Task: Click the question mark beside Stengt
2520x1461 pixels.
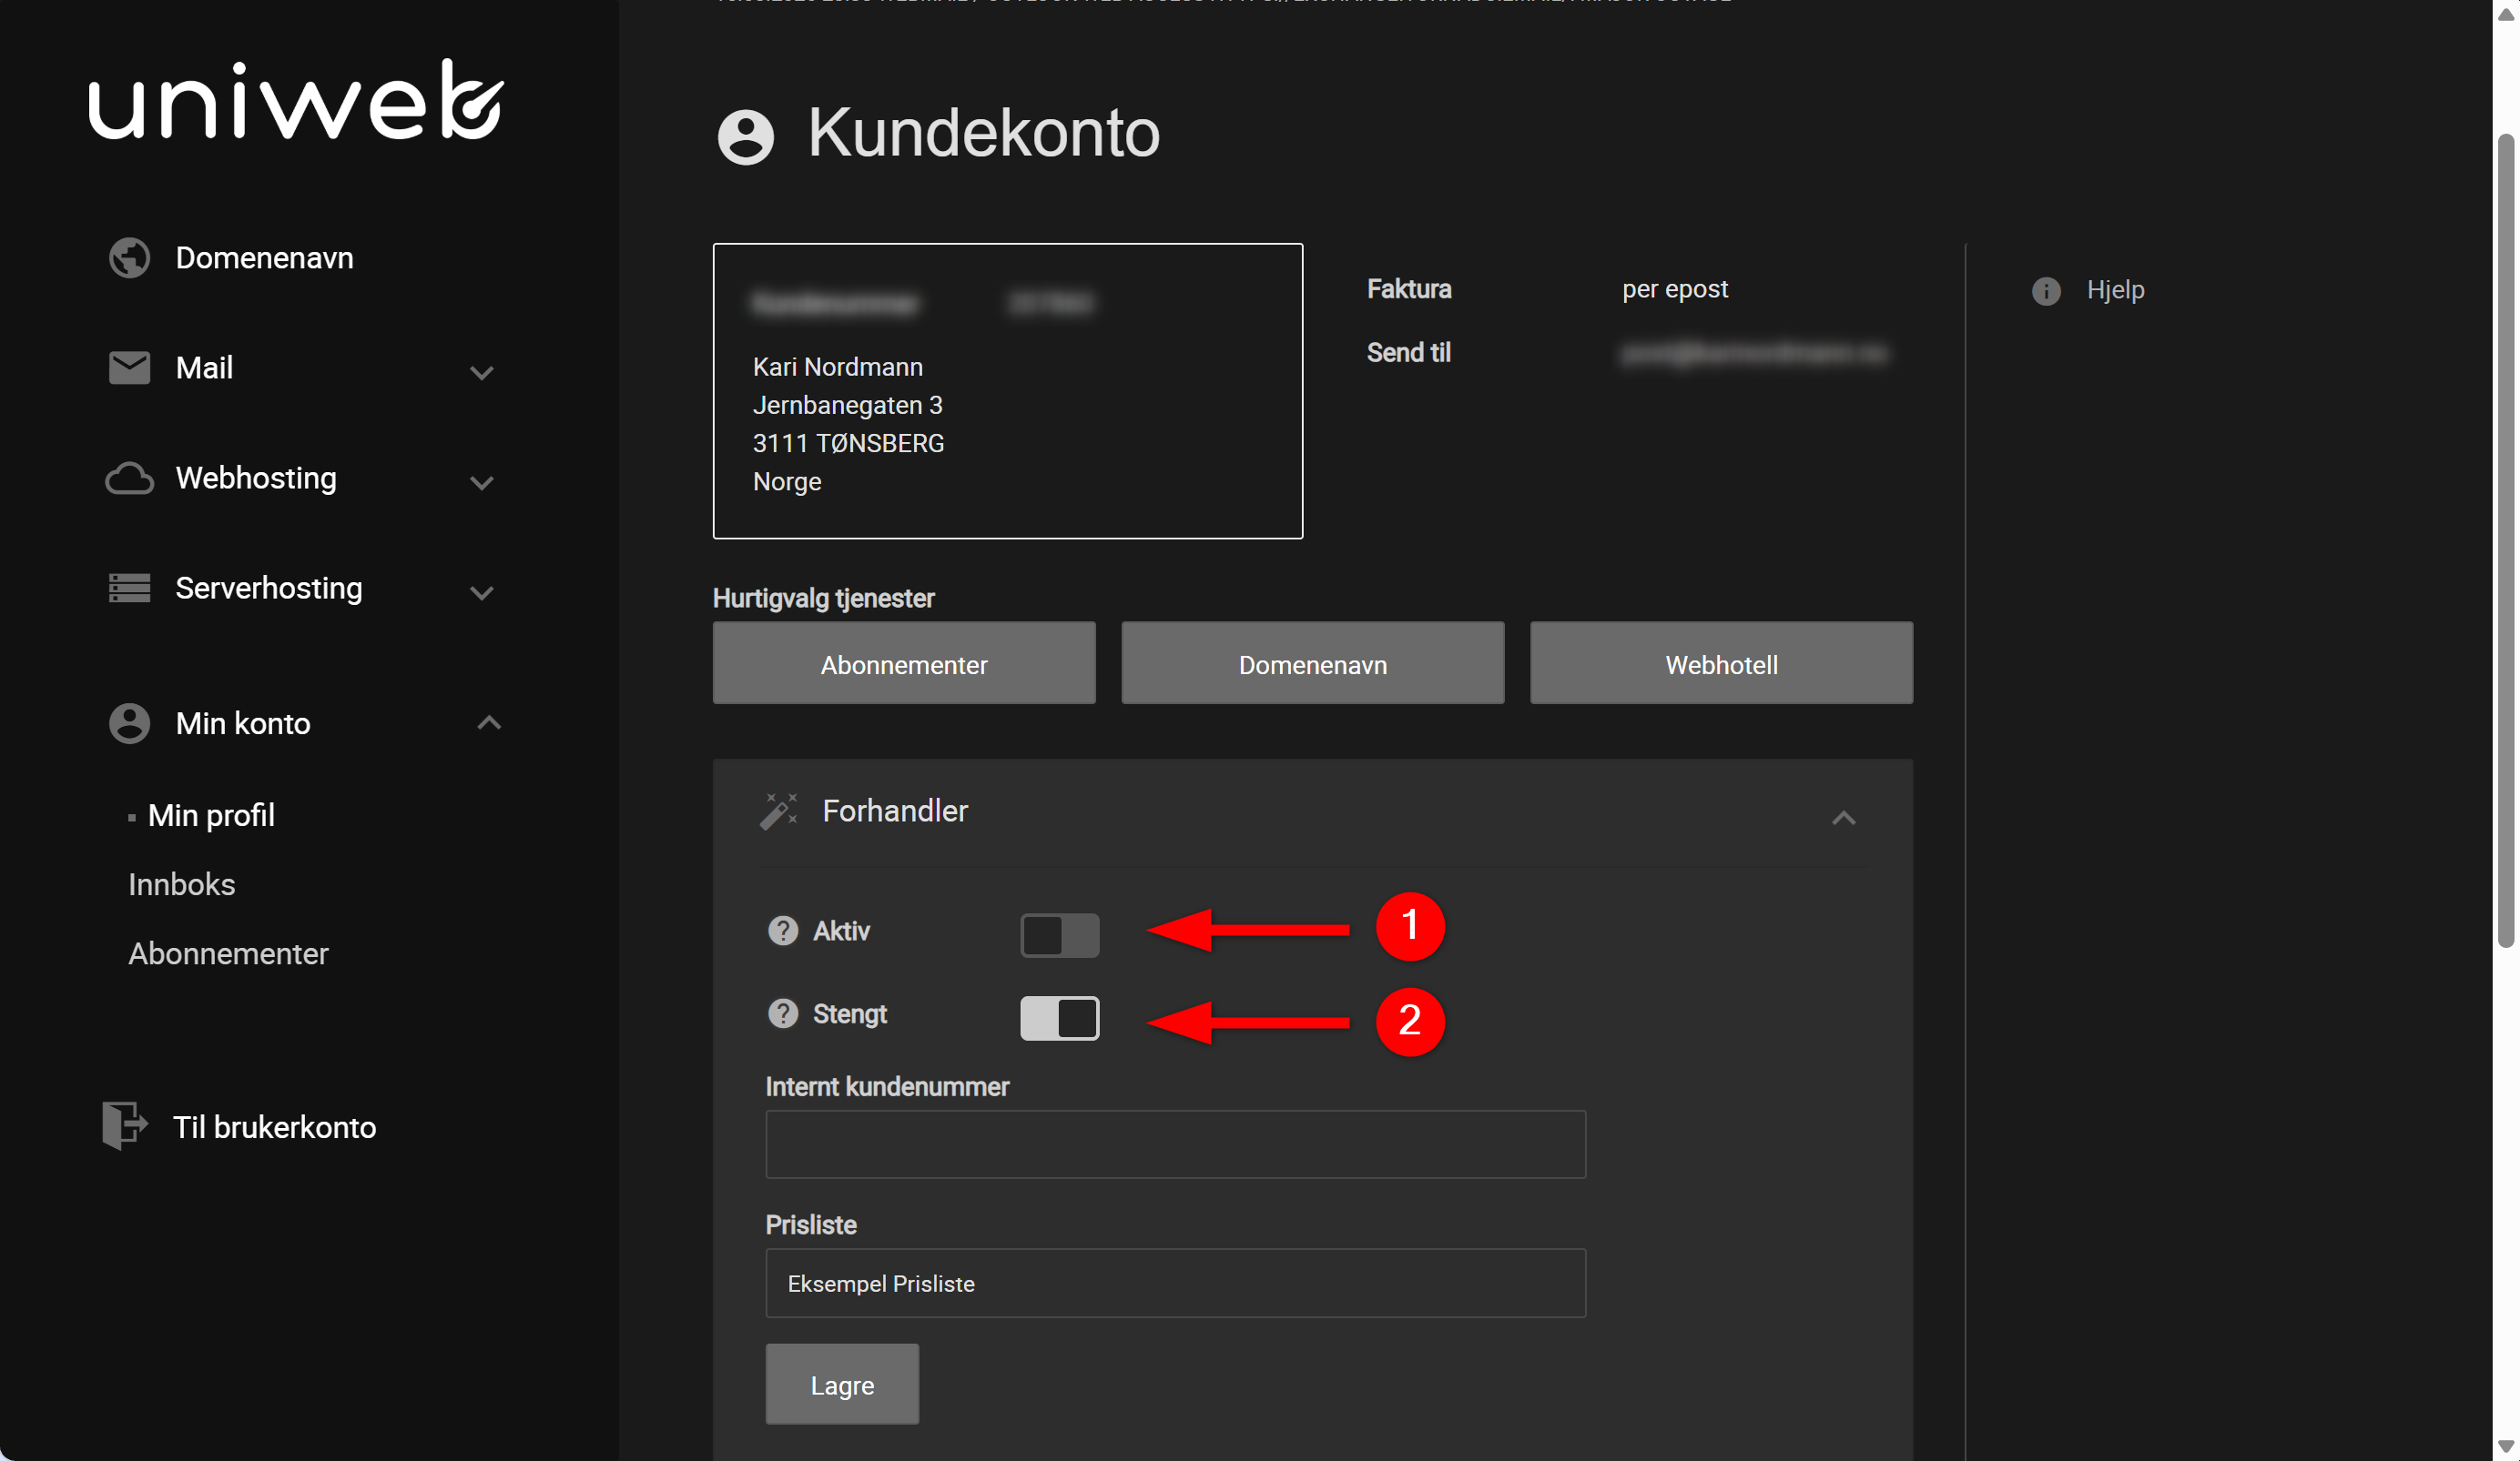Action: point(782,1013)
